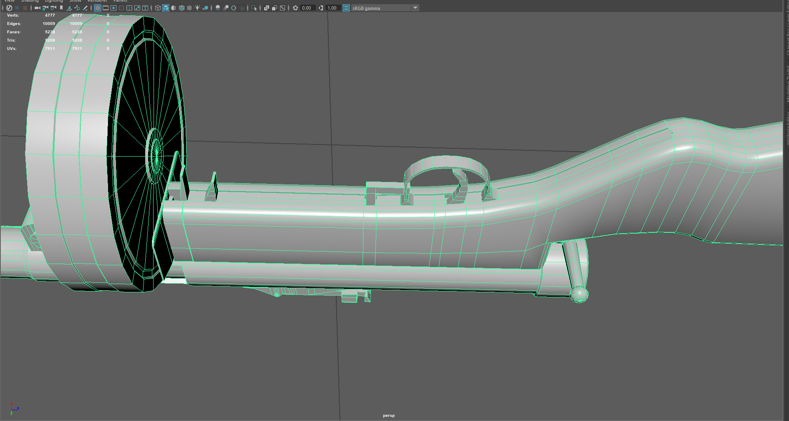Open the Show panel menu
Screen dimensions: 789x421
(x=75, y=1)
